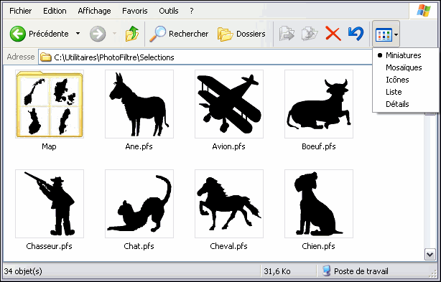This screenshot has width=441, height=282.
Task: Open the Précédente history dropdown arrow
Action: tap(78, 34)
